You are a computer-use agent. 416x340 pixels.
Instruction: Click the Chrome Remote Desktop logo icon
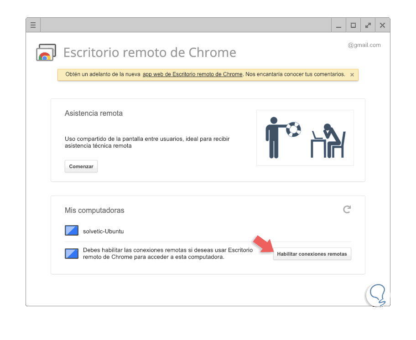pyautogui.click(x=46, y=52)
